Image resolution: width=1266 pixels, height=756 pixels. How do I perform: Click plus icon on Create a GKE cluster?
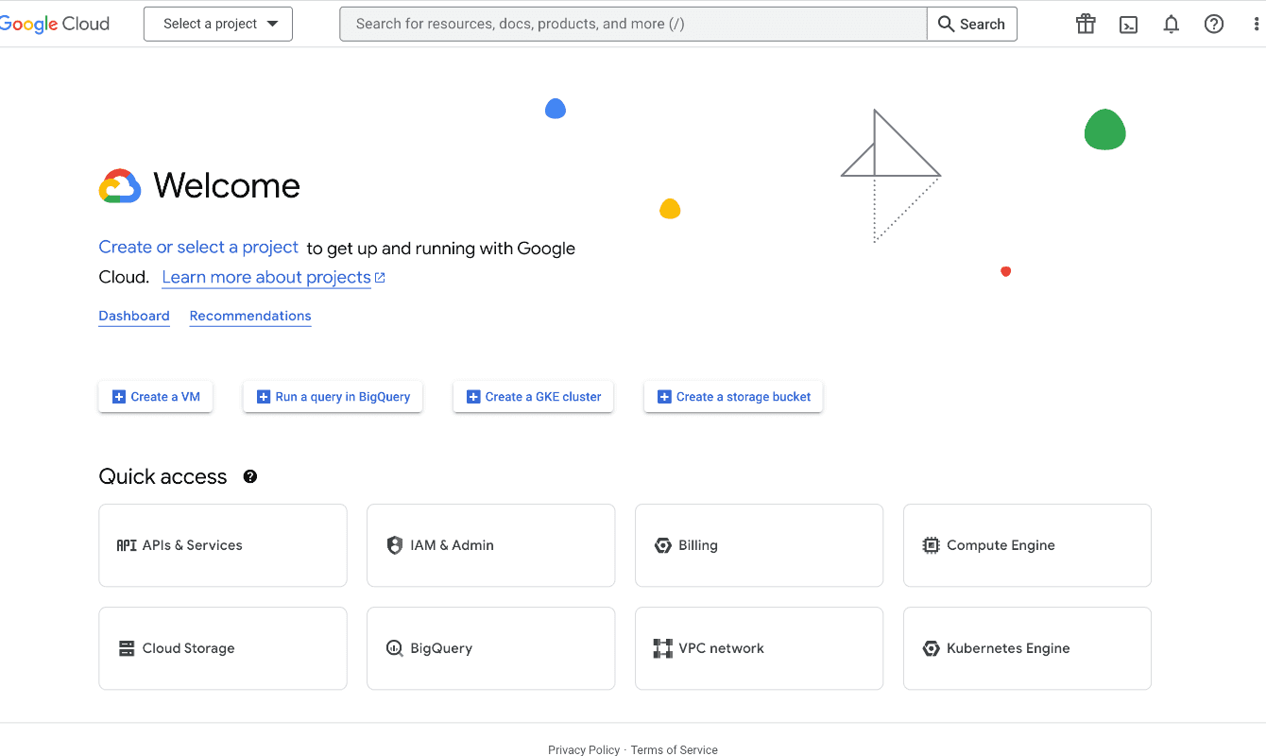[473, 397]
